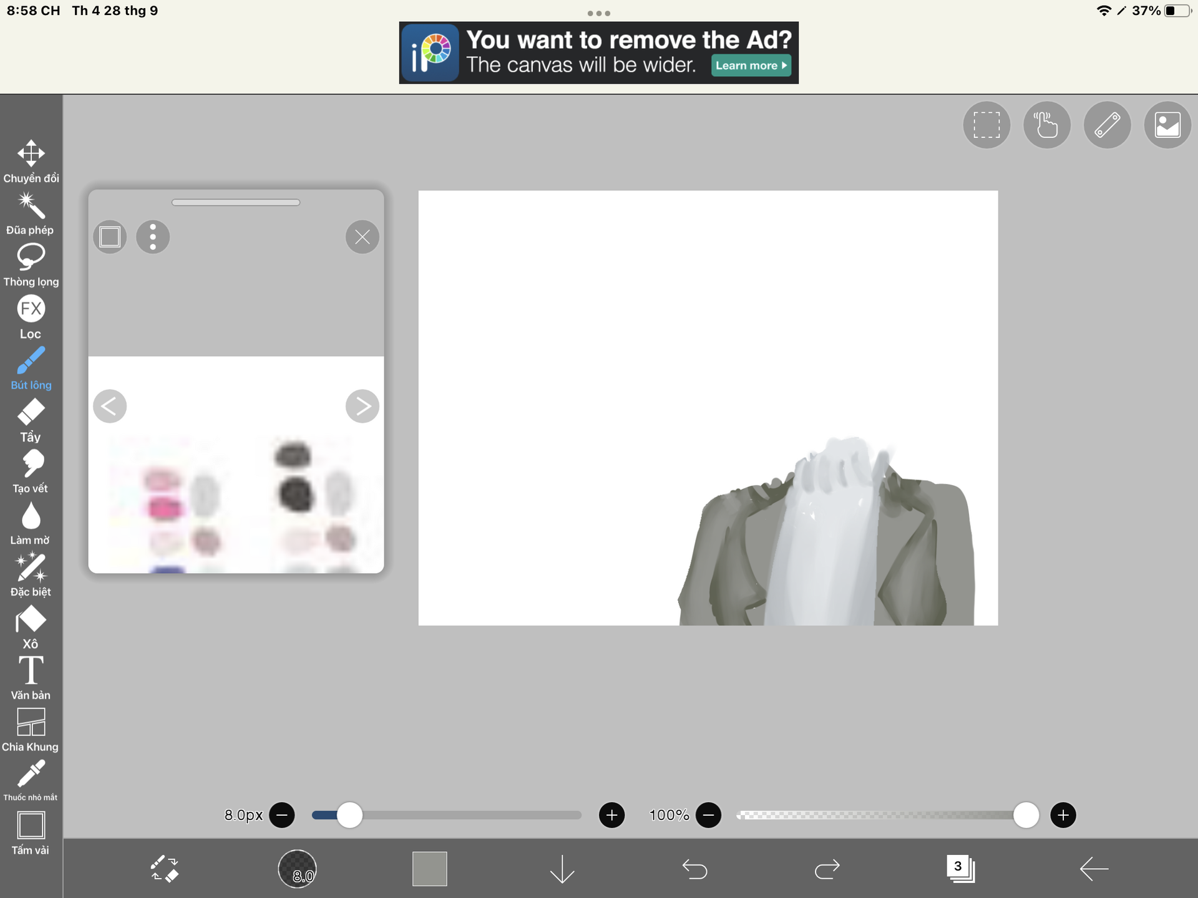Tap the multitasking three dots at top
This screenshot has height=898, width=1198.
click(599, 13)
